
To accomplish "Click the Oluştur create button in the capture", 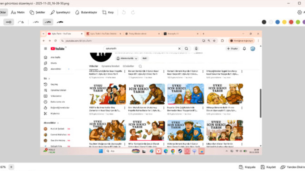I will [x=232, y=49].
